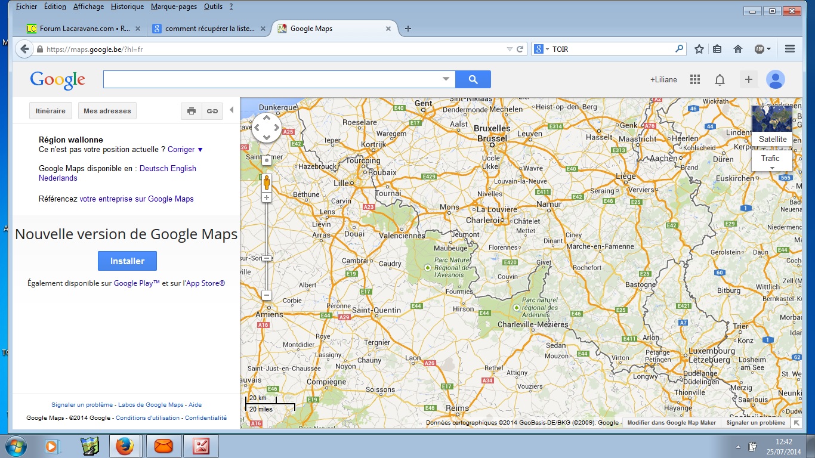Click the print icon in the left panel
This screenshot has width=815, height=458.
[x=192, y=111]
